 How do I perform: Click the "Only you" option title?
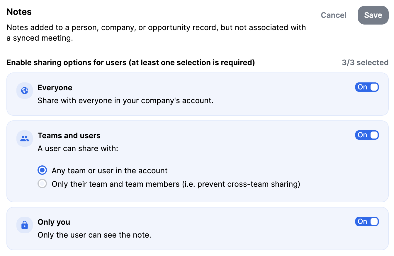coord(54,222)
